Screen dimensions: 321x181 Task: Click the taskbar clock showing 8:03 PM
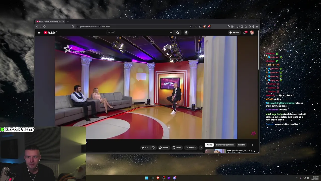pos(314,178)
